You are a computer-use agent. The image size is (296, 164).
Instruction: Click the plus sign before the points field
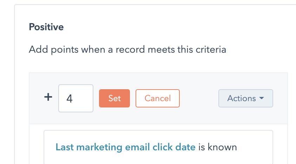point(48,97)
